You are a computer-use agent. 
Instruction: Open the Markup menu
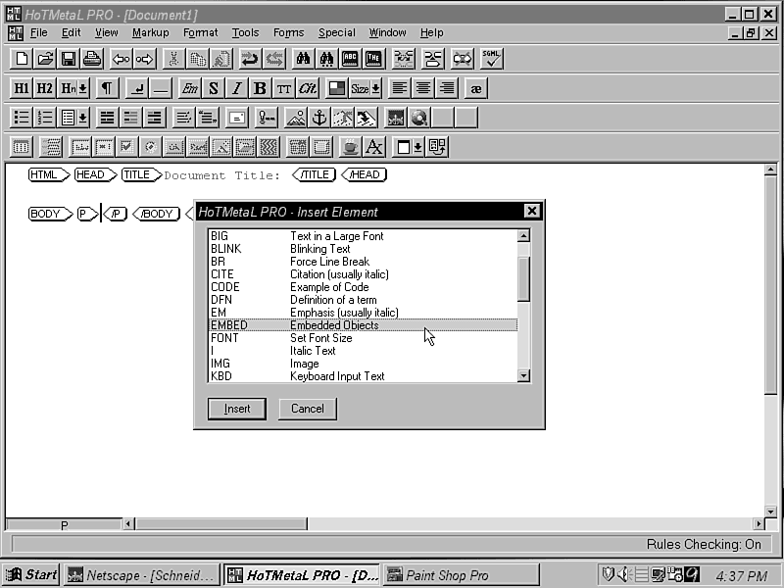[151, 33]
